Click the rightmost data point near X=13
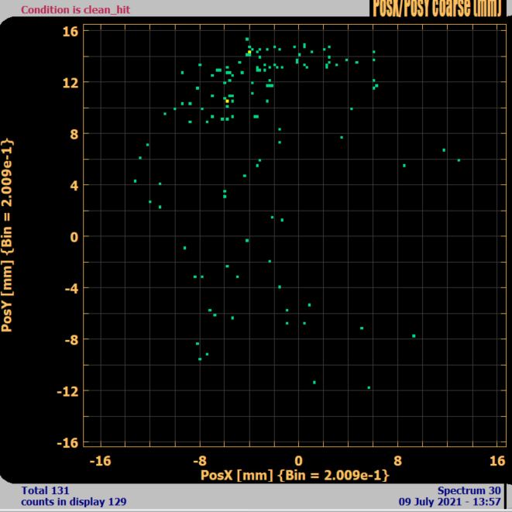 click(459, 160)
